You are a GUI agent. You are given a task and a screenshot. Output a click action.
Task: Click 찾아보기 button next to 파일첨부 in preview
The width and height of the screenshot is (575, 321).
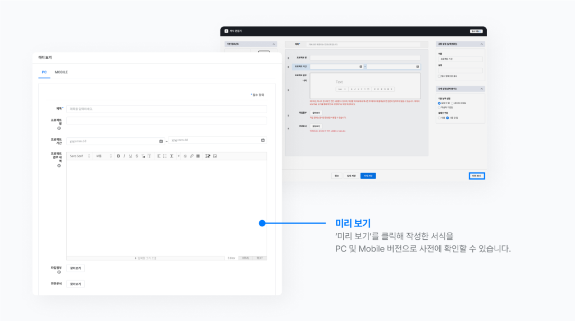(76, 268)
